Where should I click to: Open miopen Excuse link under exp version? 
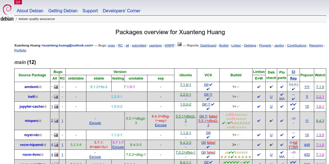point(161,125)
